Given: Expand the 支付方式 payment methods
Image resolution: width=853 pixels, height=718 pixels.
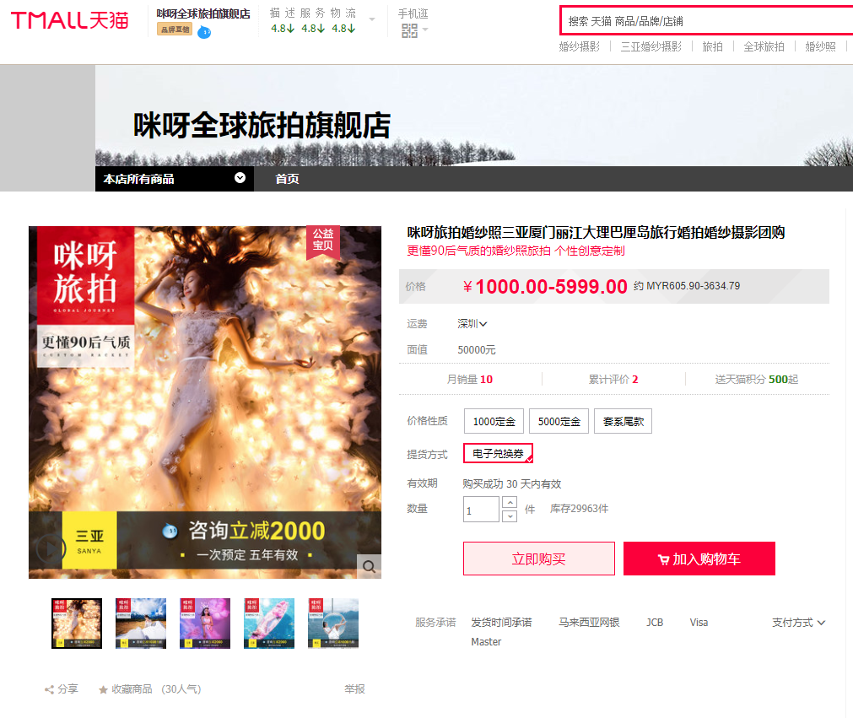Looking at the screenshot, I should [798, 623].
